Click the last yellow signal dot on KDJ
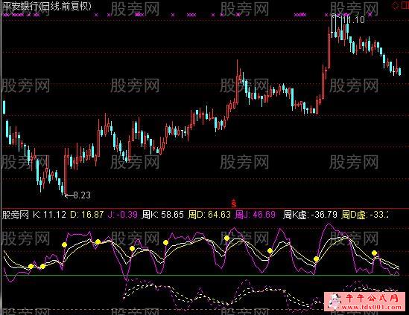Screen dimensions: 409x315 tap(374, 253)
